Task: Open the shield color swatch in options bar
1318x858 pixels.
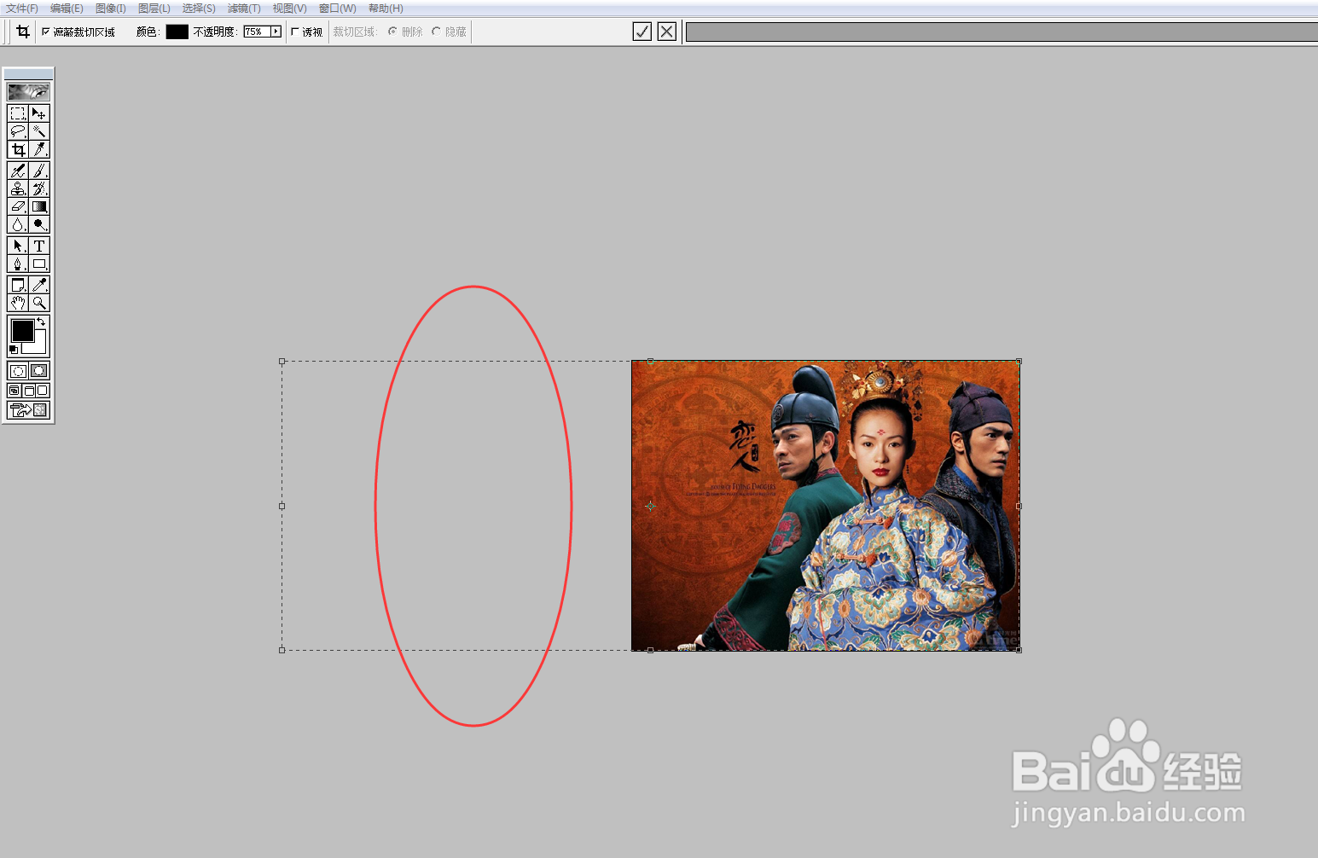Action: pos(177,32)
